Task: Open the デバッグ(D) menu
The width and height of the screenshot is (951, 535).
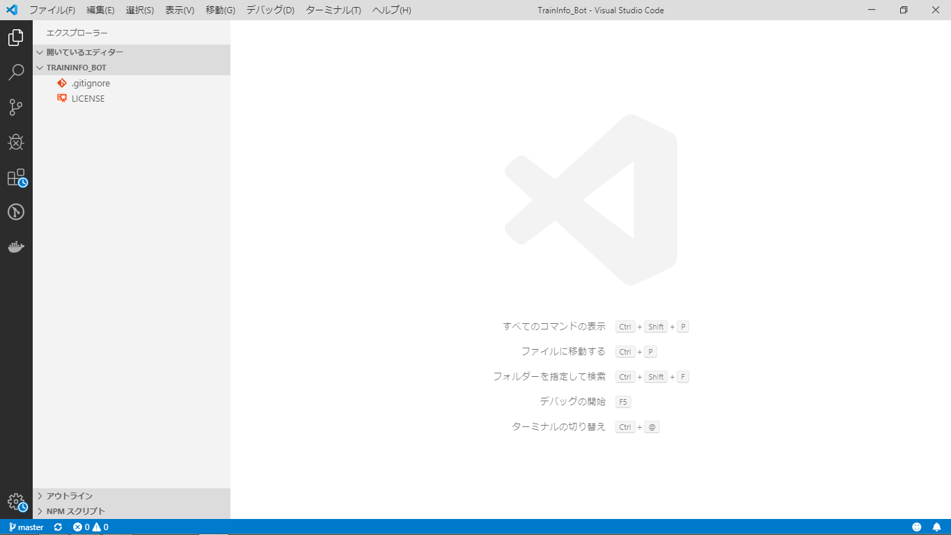Action: 270,10
